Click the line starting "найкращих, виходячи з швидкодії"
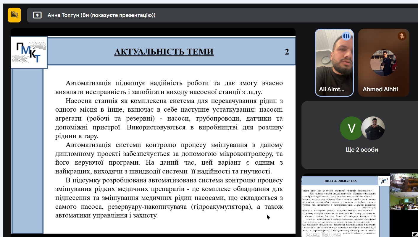418x237 pixels. tap(163, 171)
